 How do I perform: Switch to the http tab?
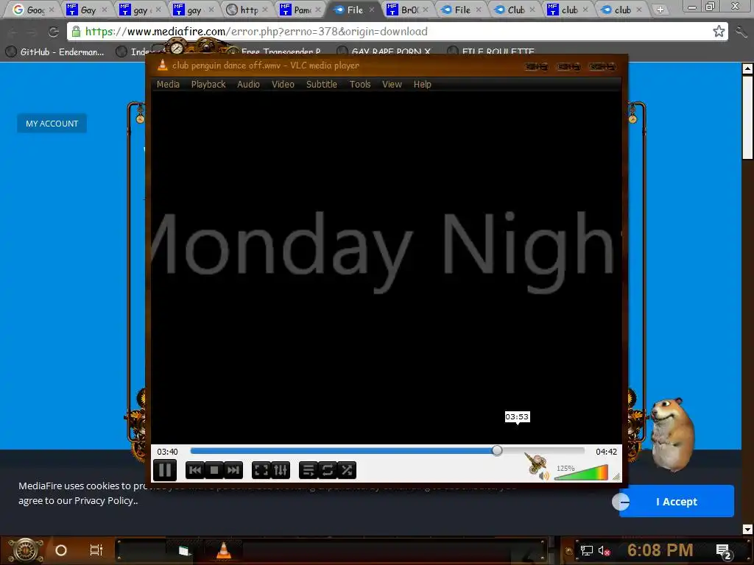(x=246, y=10)
